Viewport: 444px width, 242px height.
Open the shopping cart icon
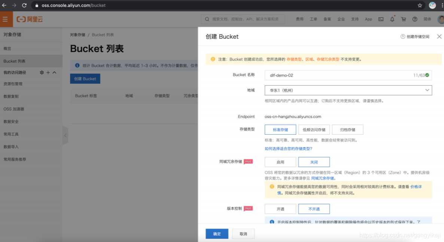[x=403, y=19]
